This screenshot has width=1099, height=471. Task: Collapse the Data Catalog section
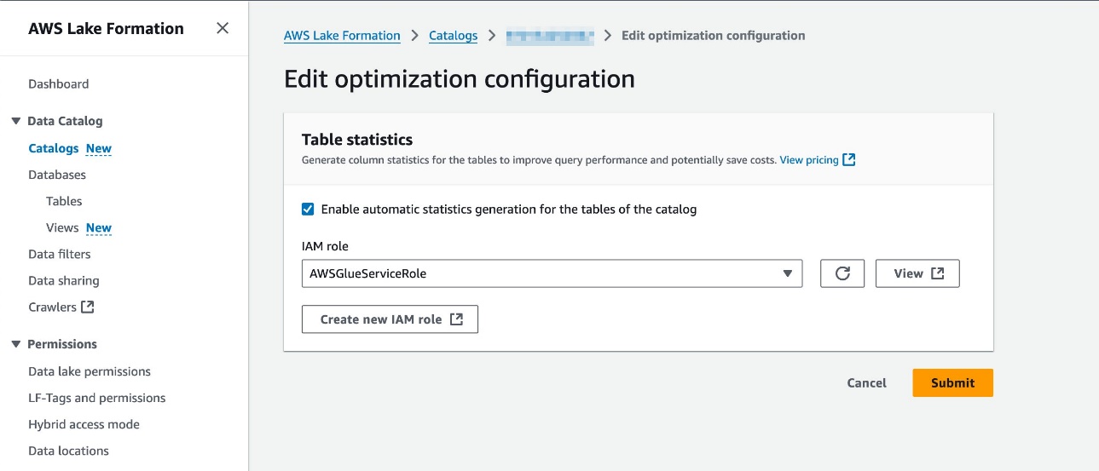click(x=16, y=121)
